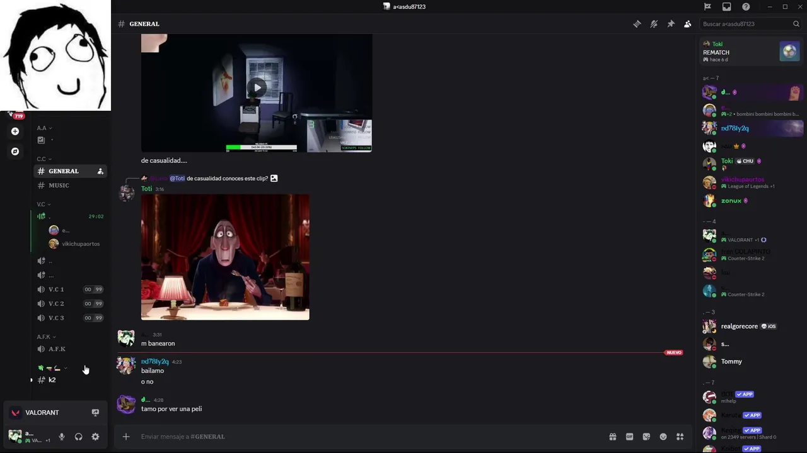Viewport: 807px width, 453px height.
Task: Click the red NUEVO new messages marker
Action: click(674, 352)
